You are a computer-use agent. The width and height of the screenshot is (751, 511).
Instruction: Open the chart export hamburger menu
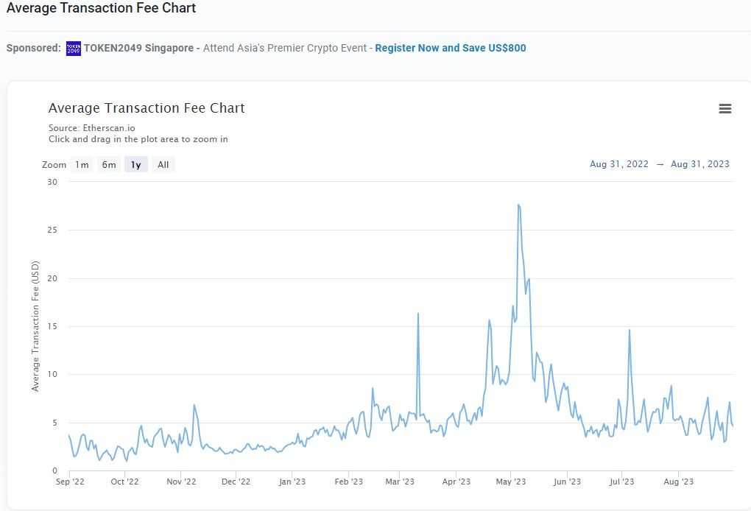pos(725,108)
